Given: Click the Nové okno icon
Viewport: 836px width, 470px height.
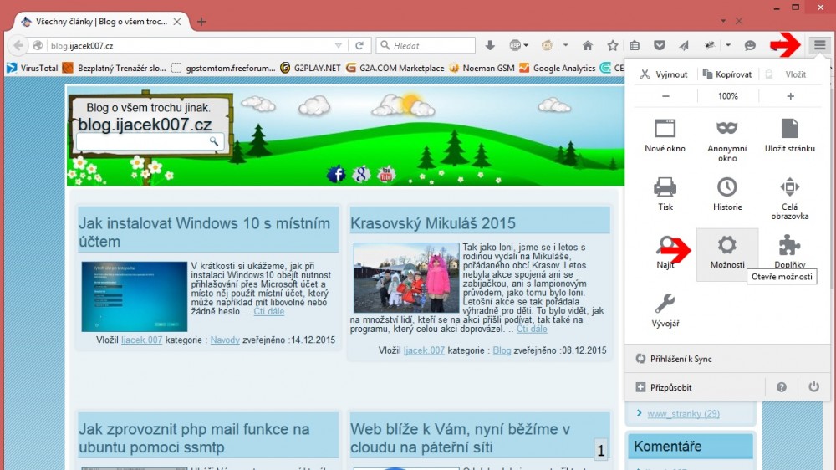Looking at the screenshot, I should 665,129.
